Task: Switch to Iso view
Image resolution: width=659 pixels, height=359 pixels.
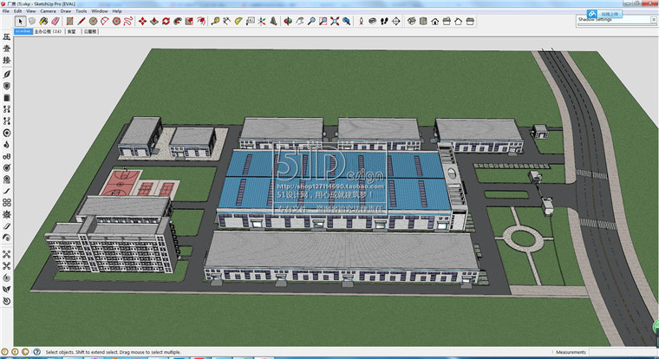Action: point(412,21)
